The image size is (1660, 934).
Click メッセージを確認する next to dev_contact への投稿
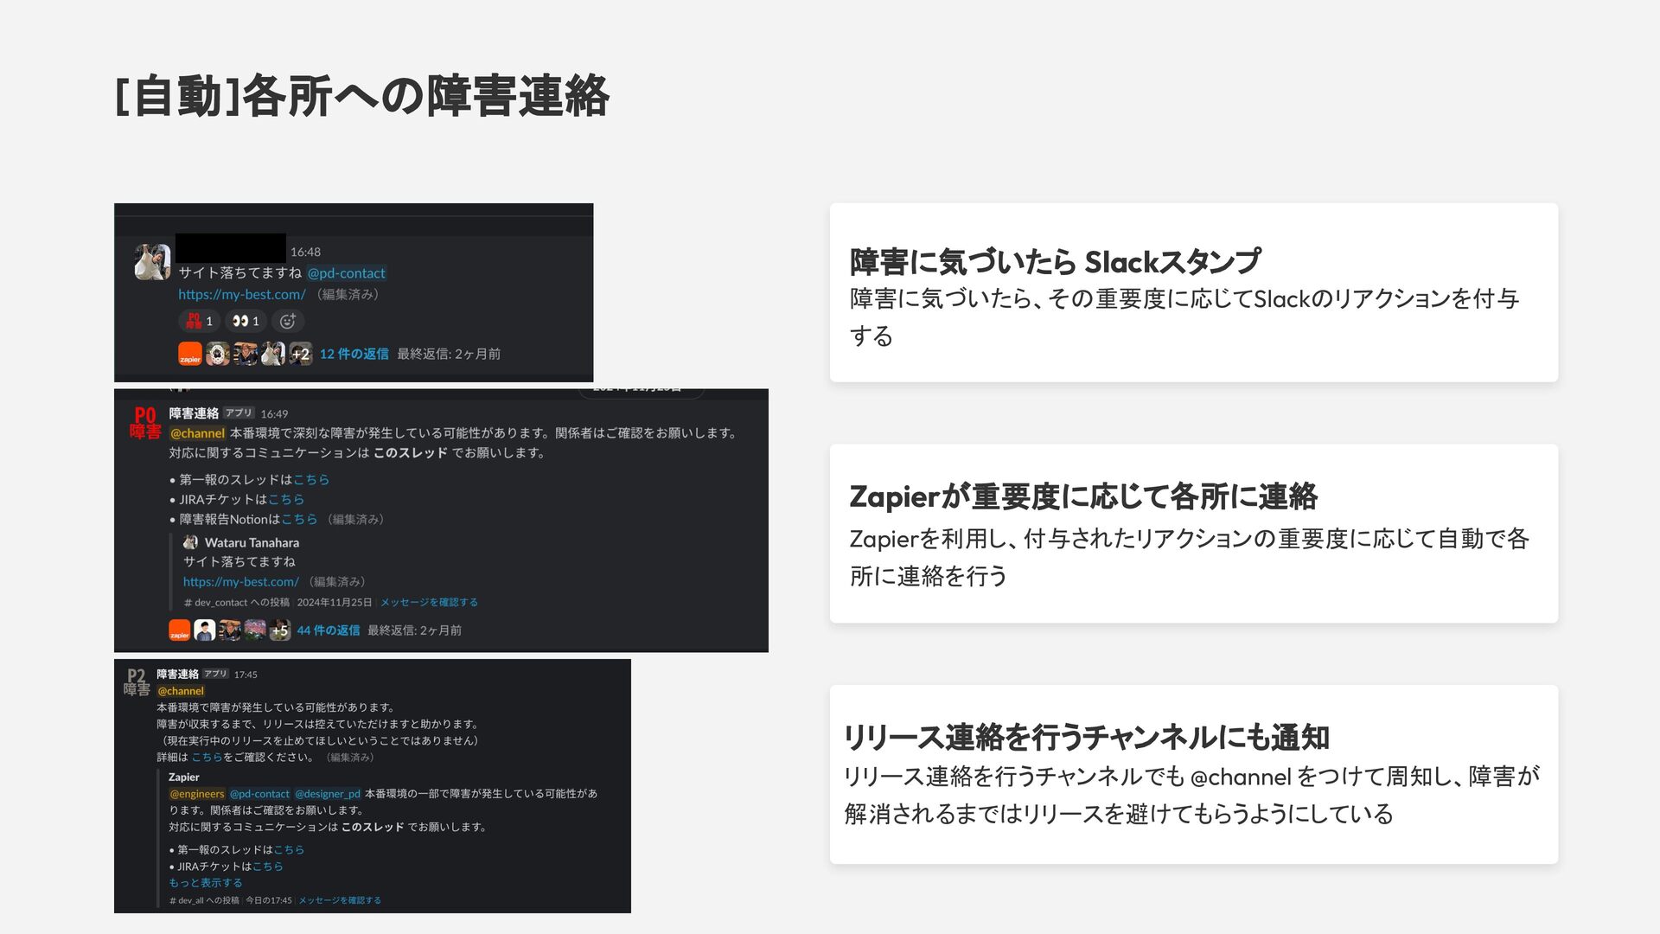pyautogui.click(x=429, y=602)
